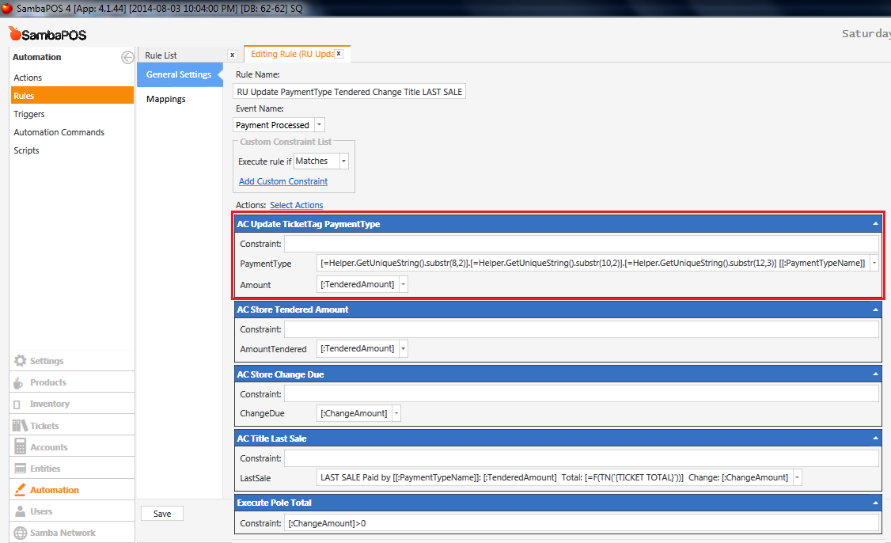Click the SambaPOS title bar app icon
891x543 pixels.
click(x=7, y=8)
